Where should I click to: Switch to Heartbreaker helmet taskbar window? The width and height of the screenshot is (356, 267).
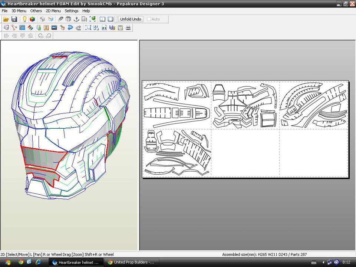click(x=76, y=263)
